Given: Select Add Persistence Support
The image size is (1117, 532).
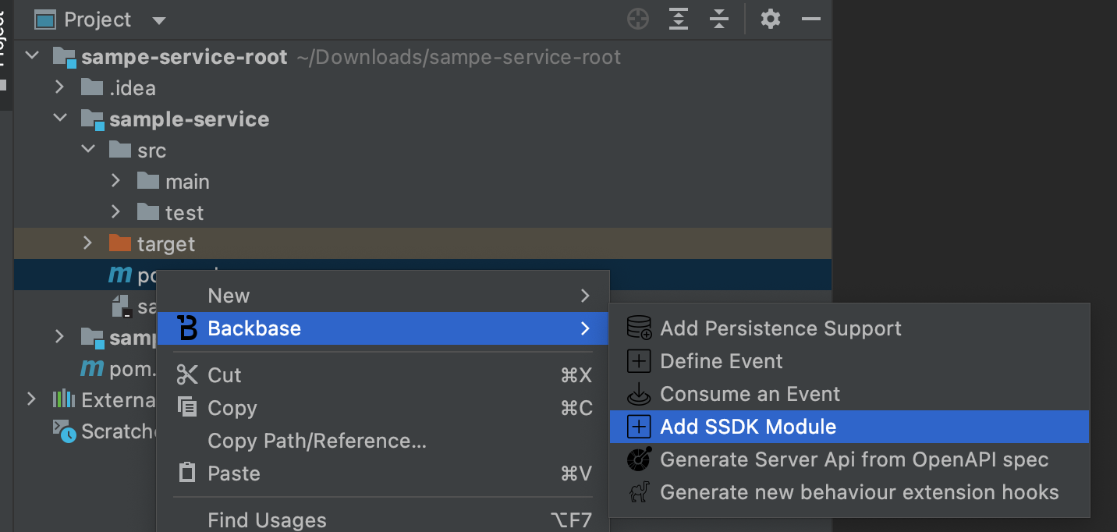Looking at the screenshot, I should [849, 328].
